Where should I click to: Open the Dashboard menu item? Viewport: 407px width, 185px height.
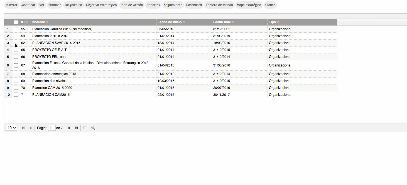(x=194, y=5)
